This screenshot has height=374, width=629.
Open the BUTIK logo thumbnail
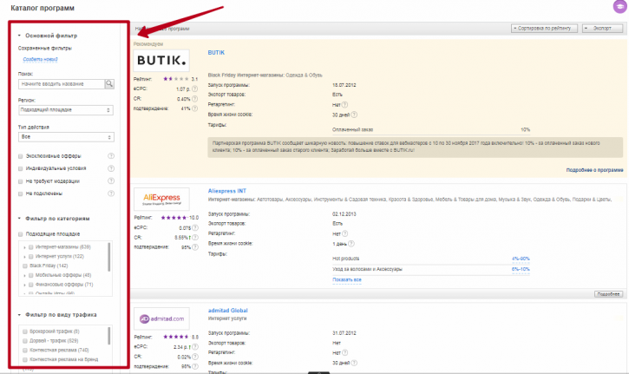click(161, 61)
